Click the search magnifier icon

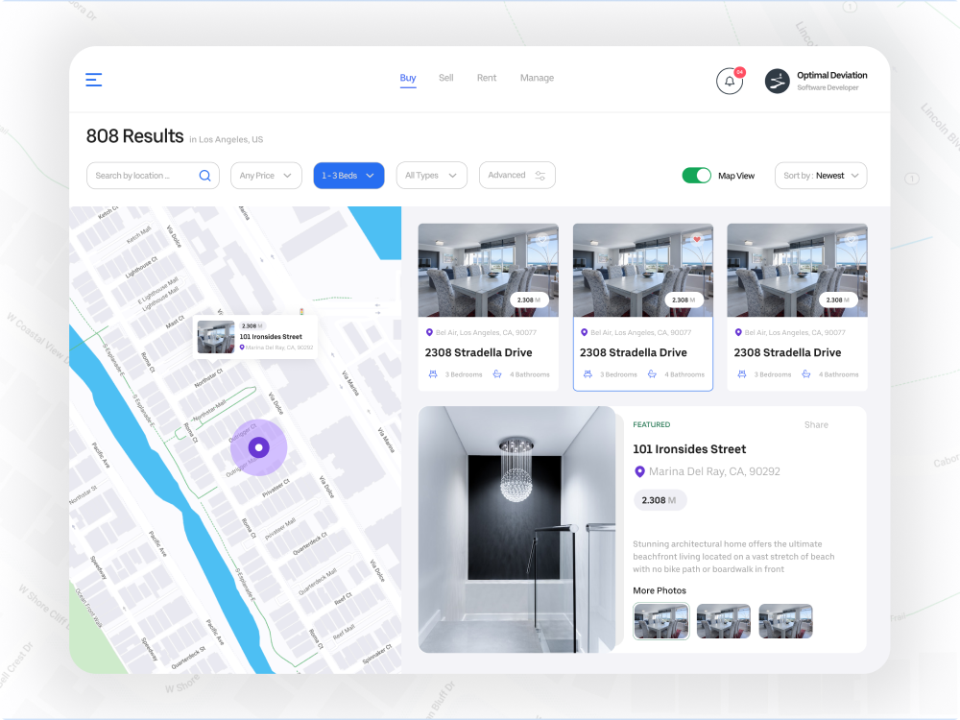(x=204, y=175)
